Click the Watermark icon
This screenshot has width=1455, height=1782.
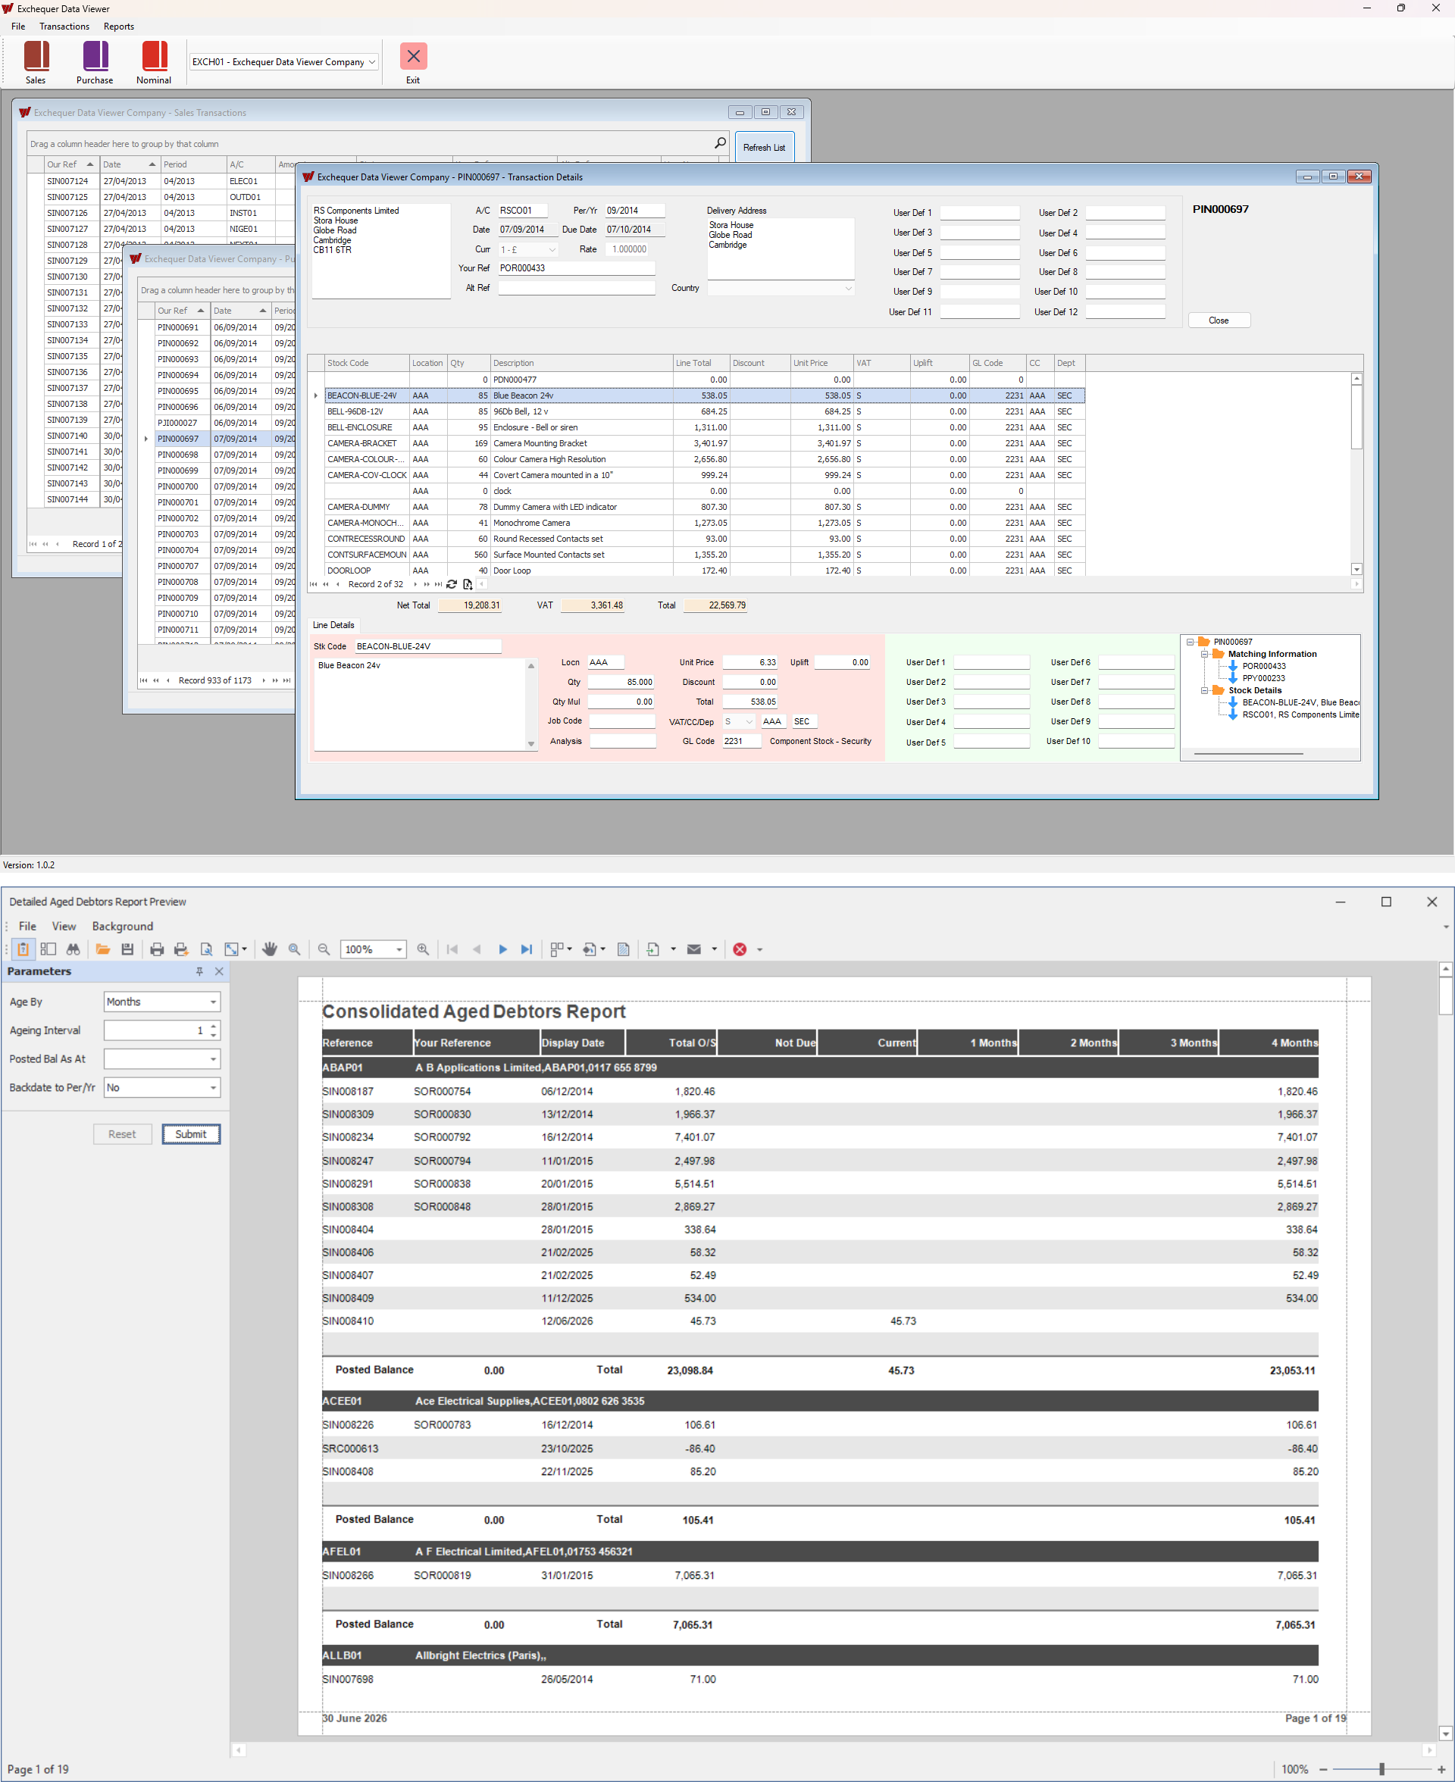[x=624, y=949]
